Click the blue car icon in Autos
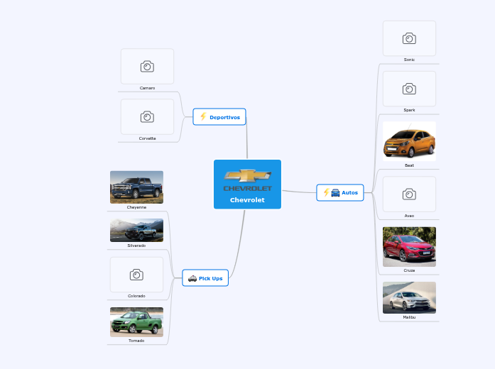This screenshot has height=369, width=495. coord(335,192)
